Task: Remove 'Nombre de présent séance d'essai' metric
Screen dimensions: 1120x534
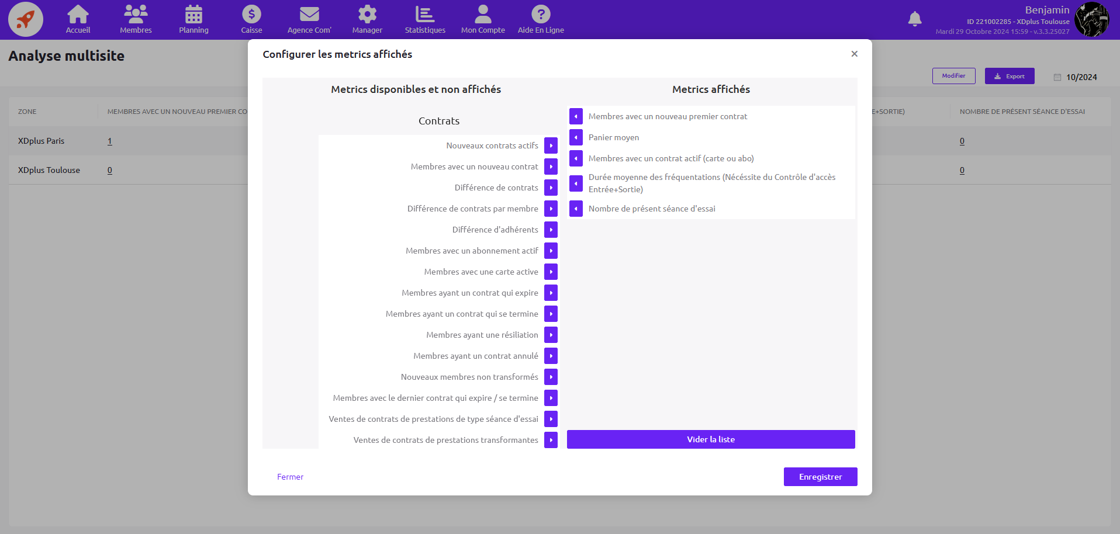Action: 576,209
